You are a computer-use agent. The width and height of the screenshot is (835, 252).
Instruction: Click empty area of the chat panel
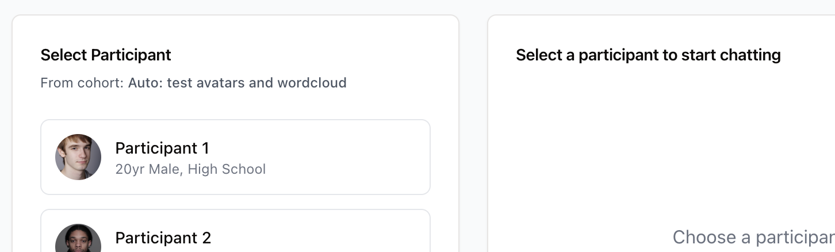pyautogui.click(x=661, y=144)
